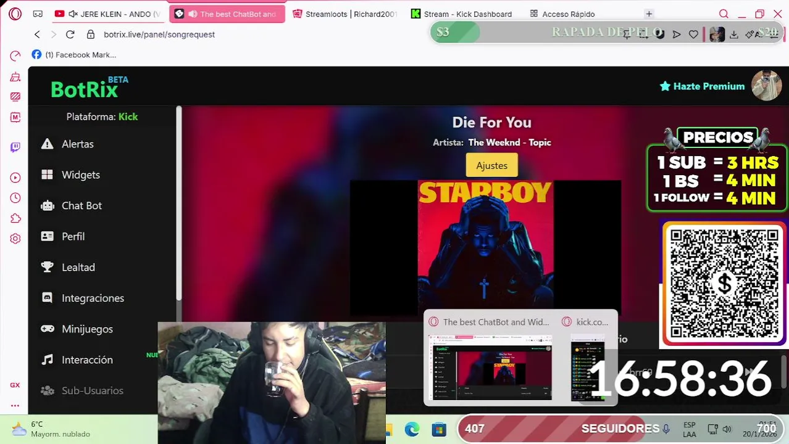
Task: Go back to the previous page
Action: (37, 35)
